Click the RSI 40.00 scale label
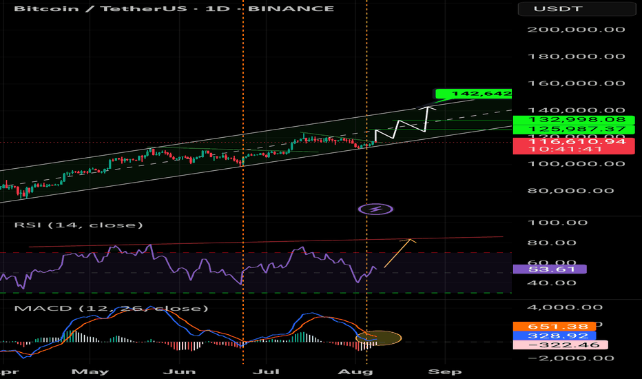642x379 pixels. pyautogui.click(x=552, y=283)
